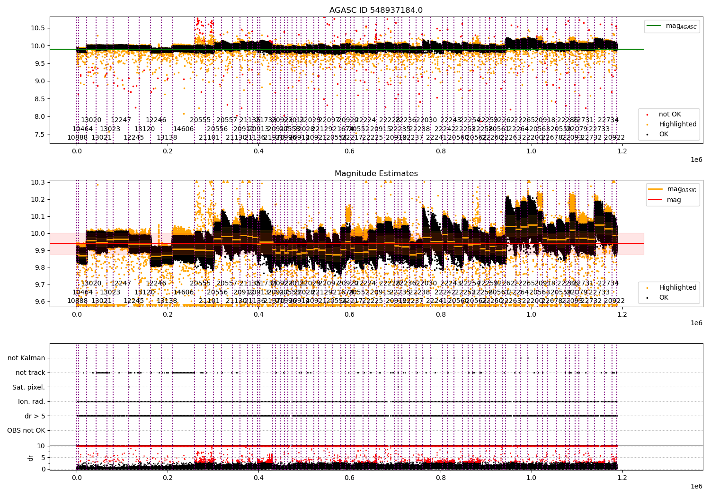This screenshot has height=497, width=710.
Task: Select the 'not OK' legend entry in top plot
Action: coord(670,114)
